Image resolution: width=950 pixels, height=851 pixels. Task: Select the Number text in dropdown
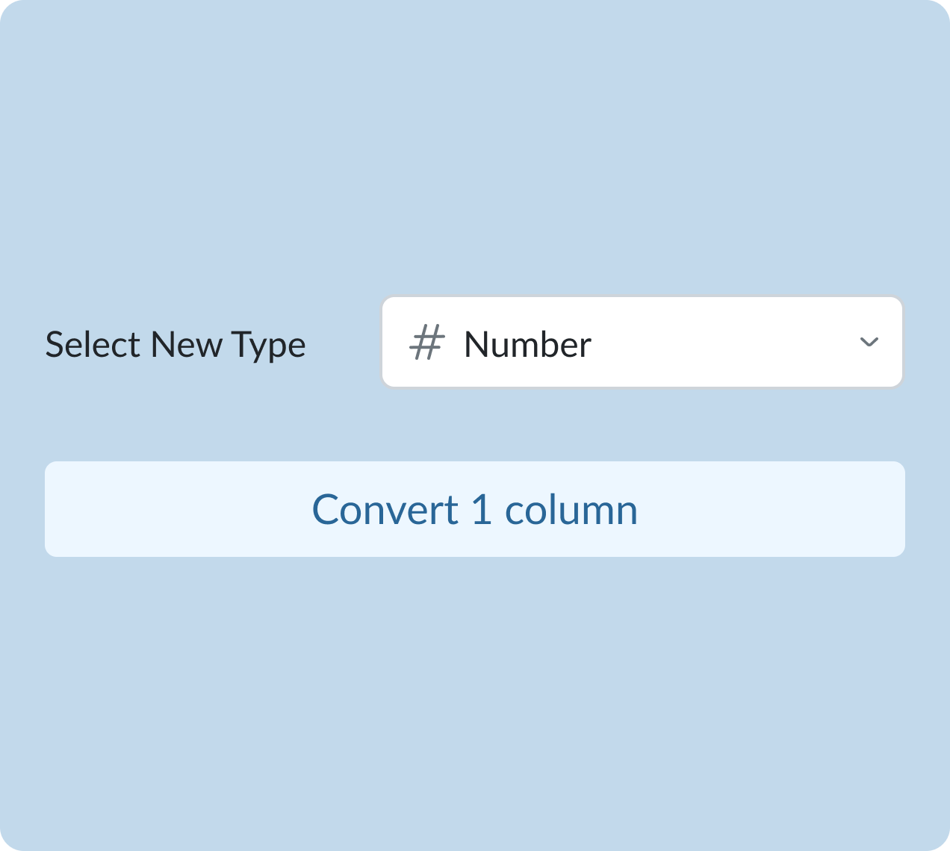click(x=527, y=344)
